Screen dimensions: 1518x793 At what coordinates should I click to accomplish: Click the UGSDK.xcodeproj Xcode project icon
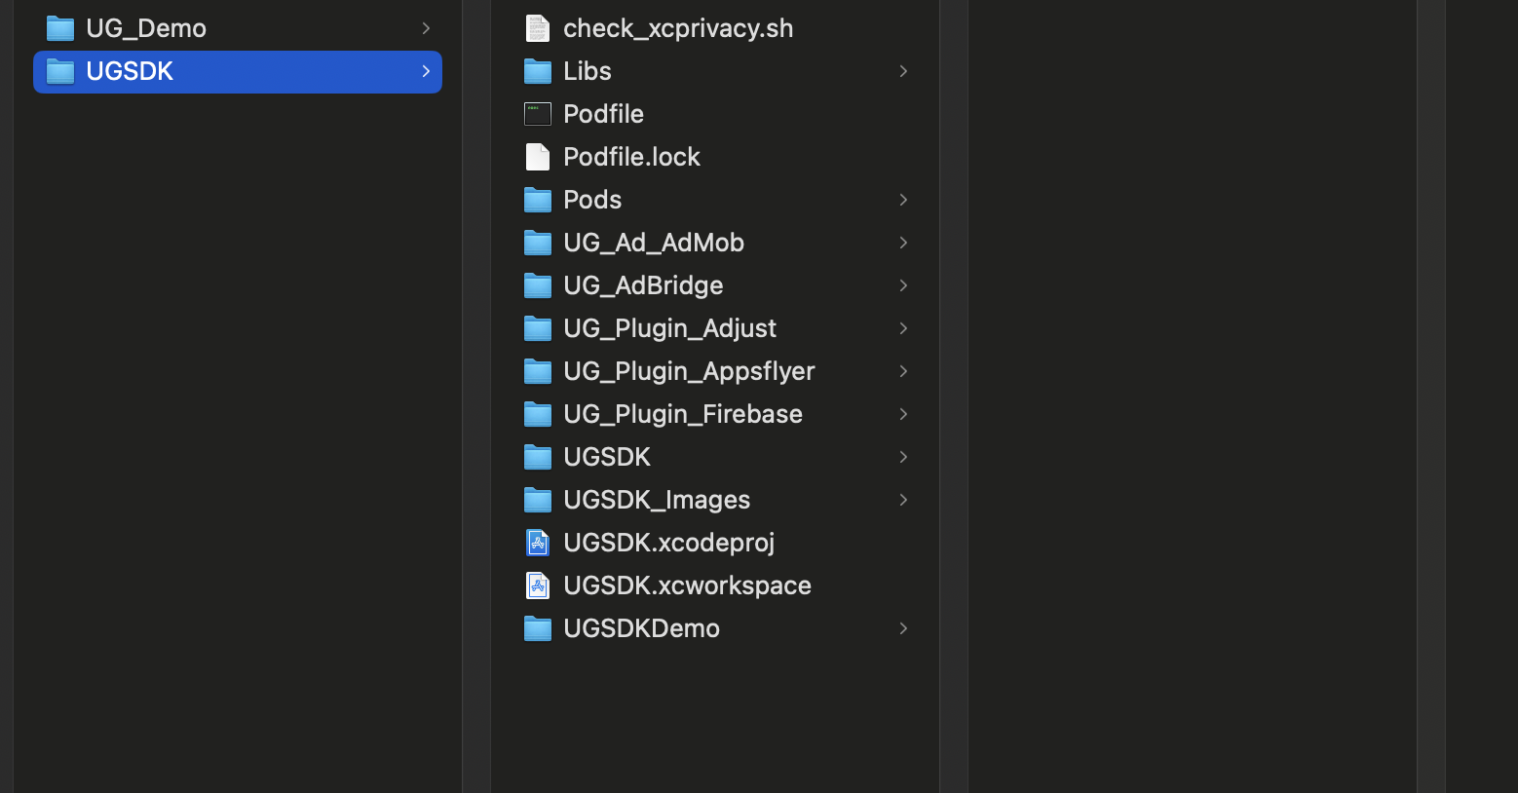click(x=537, y=543)
